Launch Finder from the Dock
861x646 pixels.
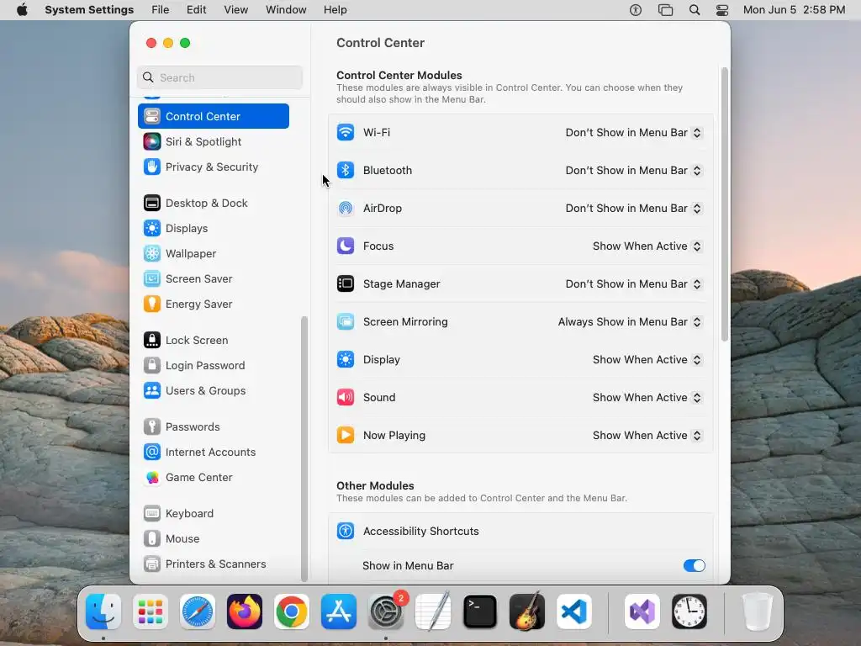tap(103, 612)
